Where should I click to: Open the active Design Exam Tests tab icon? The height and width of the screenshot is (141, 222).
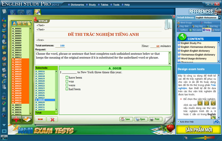[x=37, y=12]
